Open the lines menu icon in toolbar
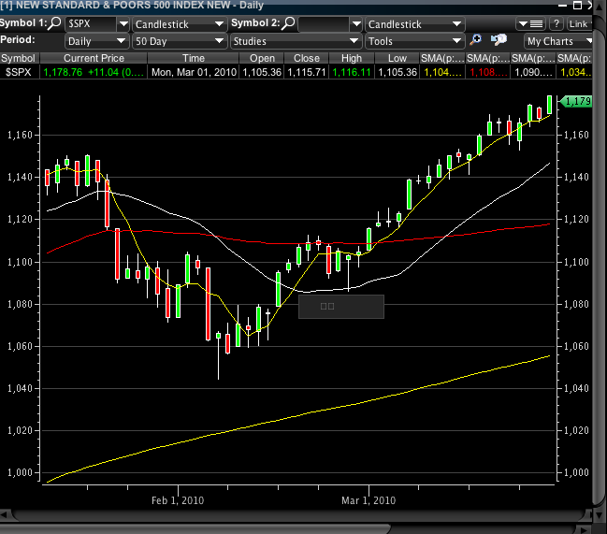607x534 pixels. (x=533, y=23)
